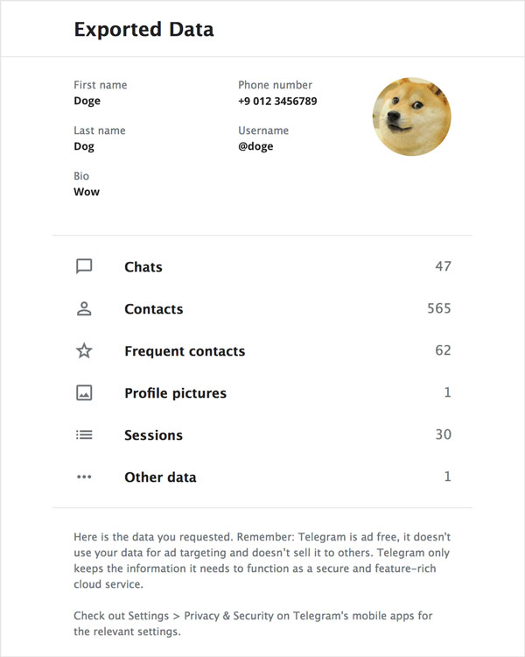This screenshot has height=657, width=525.
Task: Click the chats count 47
Action: click(443, 266)
